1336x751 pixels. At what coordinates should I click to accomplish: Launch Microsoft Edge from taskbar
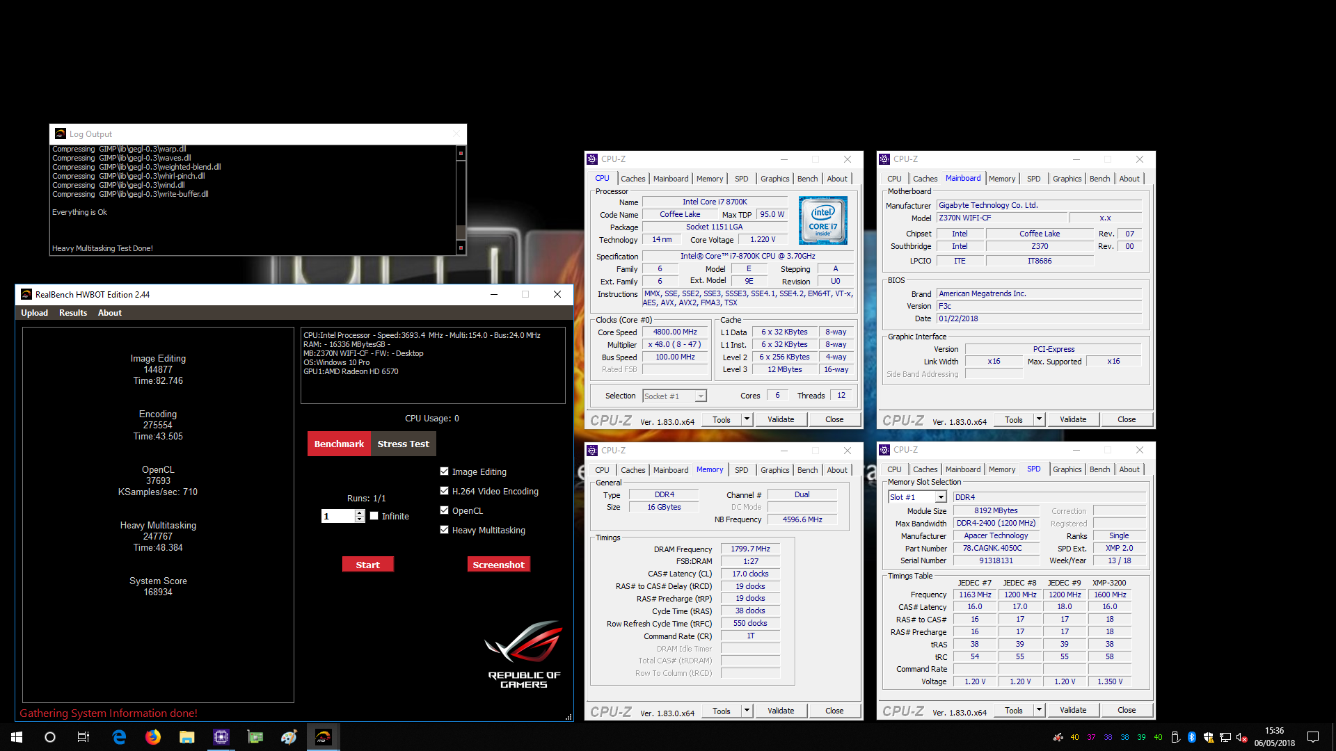point(119,737)
